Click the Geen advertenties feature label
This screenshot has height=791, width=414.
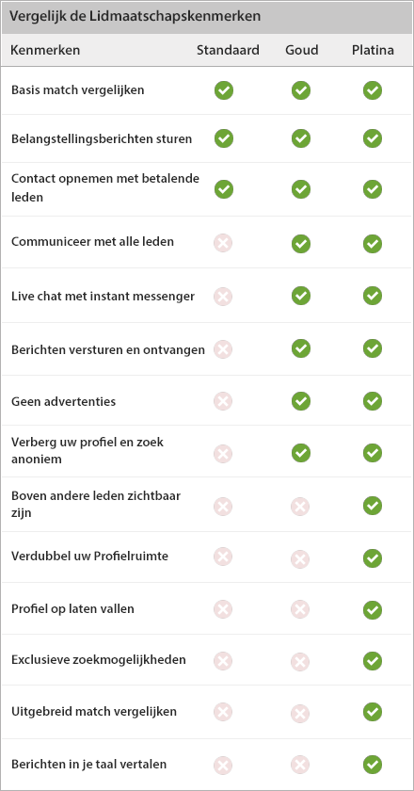tap(64, 401)
